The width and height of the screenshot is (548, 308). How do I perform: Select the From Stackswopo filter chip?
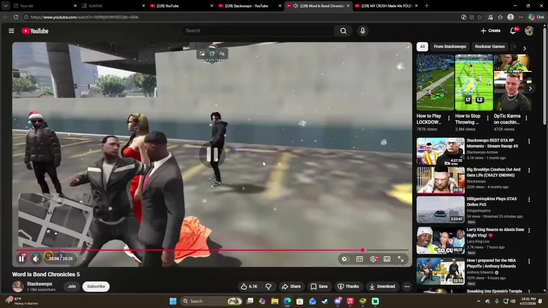click(450, 47)
